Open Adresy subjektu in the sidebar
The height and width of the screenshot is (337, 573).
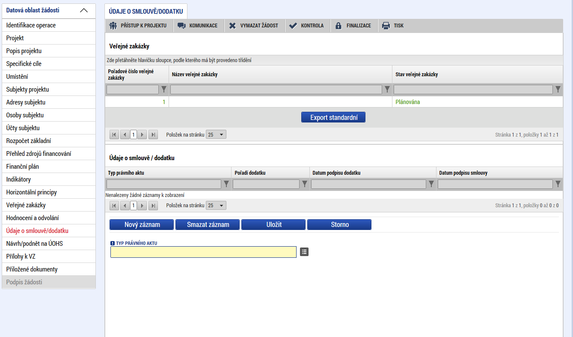[x=49, y=102]
